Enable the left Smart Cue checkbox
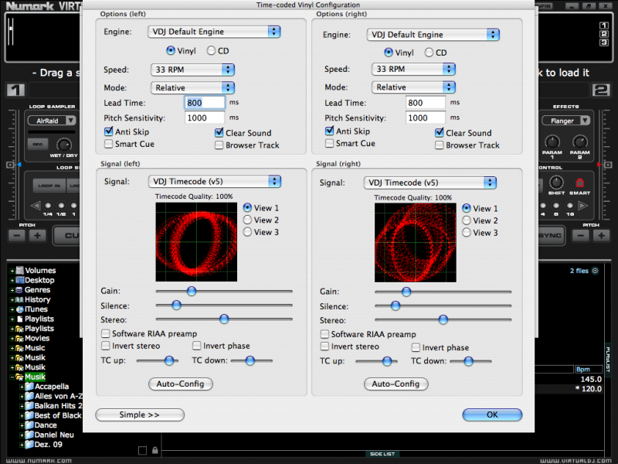The height and width of the screenshot is (464, 618). (x=108, y=144)
